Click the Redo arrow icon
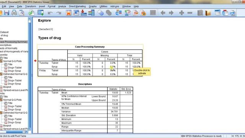The width and height of the screenshot is (245, 138). point(59,13)
